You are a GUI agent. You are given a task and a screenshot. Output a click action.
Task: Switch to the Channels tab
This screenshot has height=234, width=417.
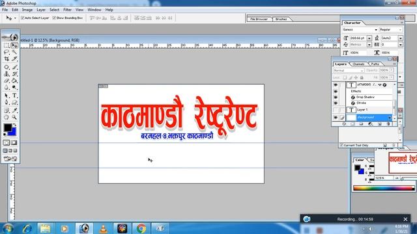(x=358, y=64)
